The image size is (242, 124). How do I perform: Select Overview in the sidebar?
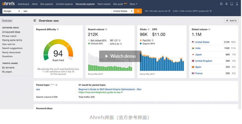click(7, 21)
